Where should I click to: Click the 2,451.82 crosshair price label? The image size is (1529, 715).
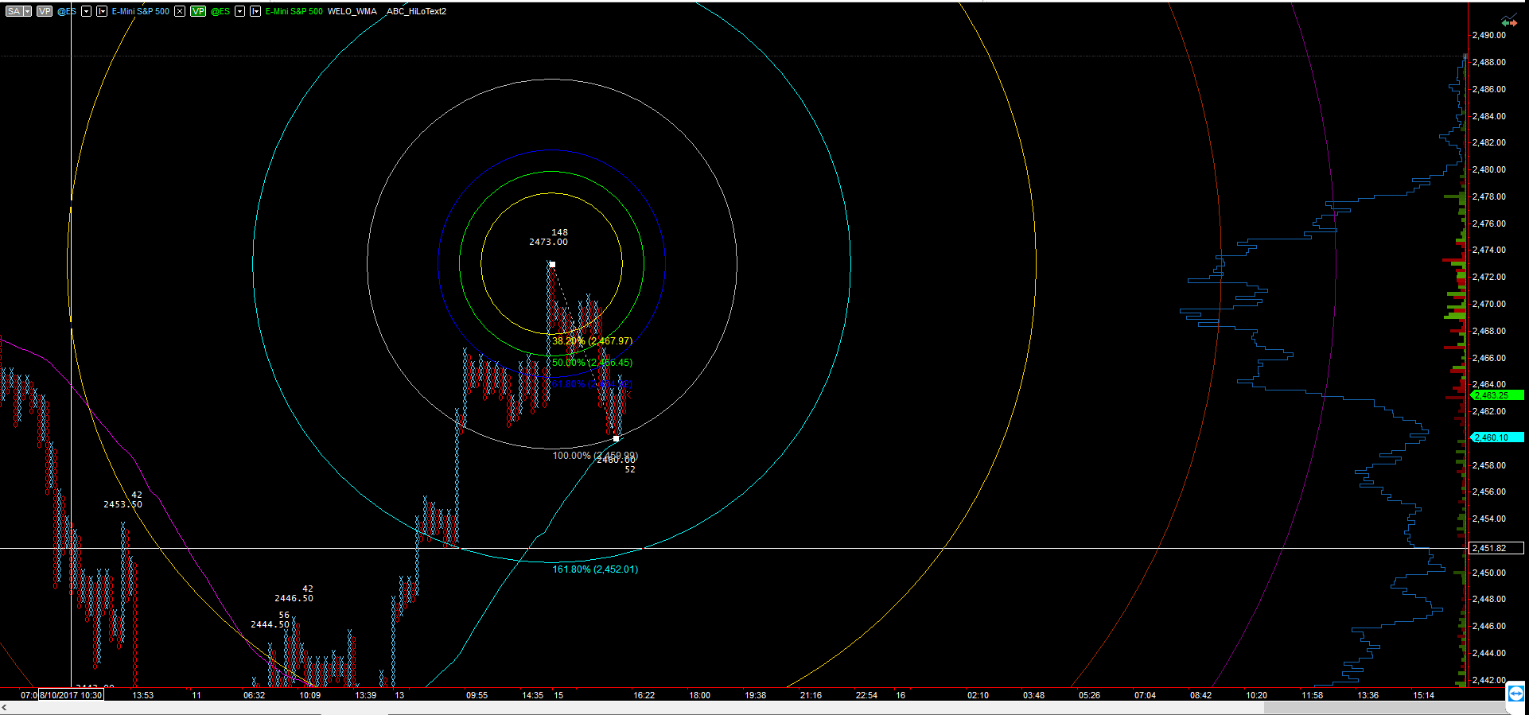tap(1496, 548)
